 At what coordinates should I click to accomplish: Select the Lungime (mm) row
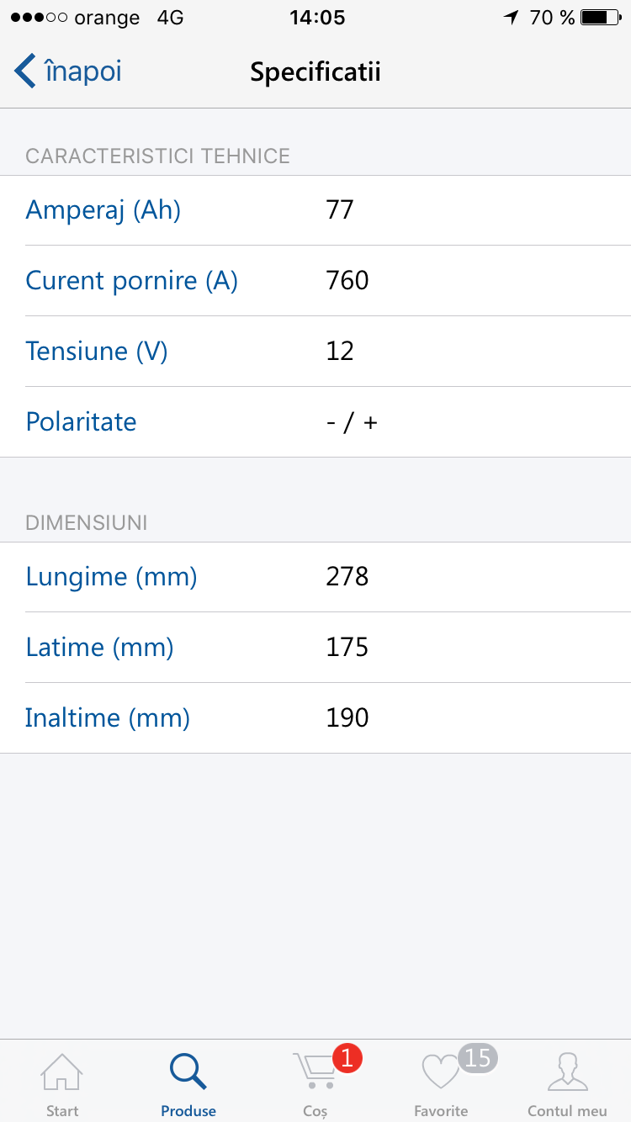pyautogui.click(x=315, y=577)
